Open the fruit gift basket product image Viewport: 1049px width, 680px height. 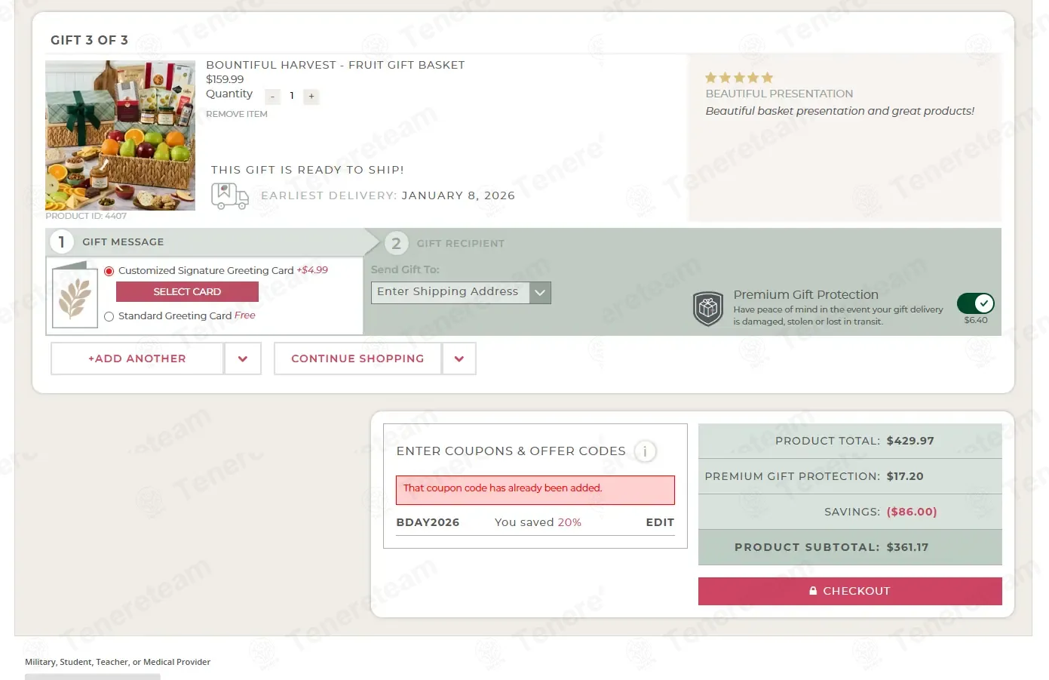coord(121,135)
